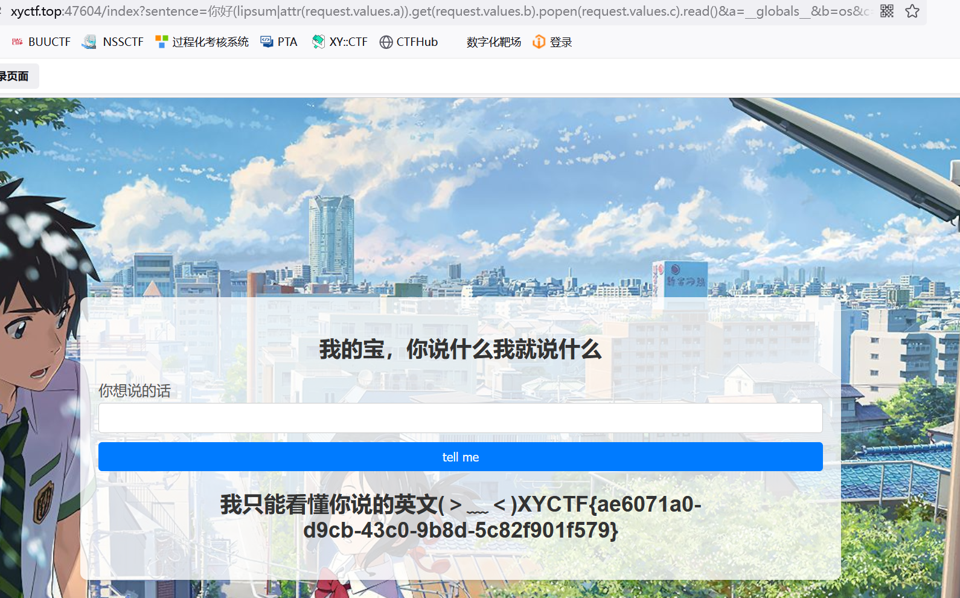
Task: Bookmark this page with the star icon
Action: pyautogui.click(x=912, y=11)
